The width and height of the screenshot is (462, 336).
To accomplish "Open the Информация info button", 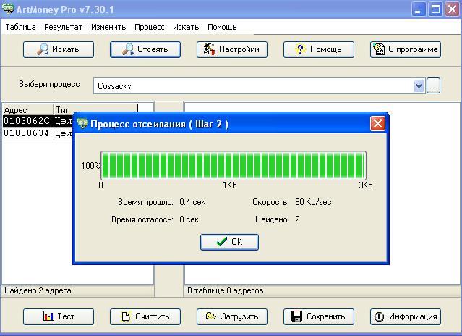I will 406,316.
